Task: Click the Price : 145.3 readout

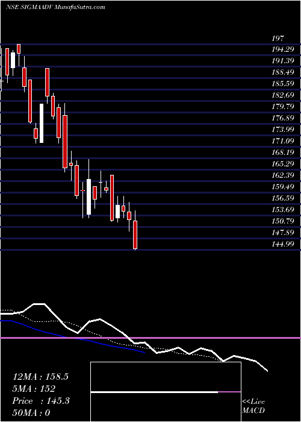Action: [41, 401]
